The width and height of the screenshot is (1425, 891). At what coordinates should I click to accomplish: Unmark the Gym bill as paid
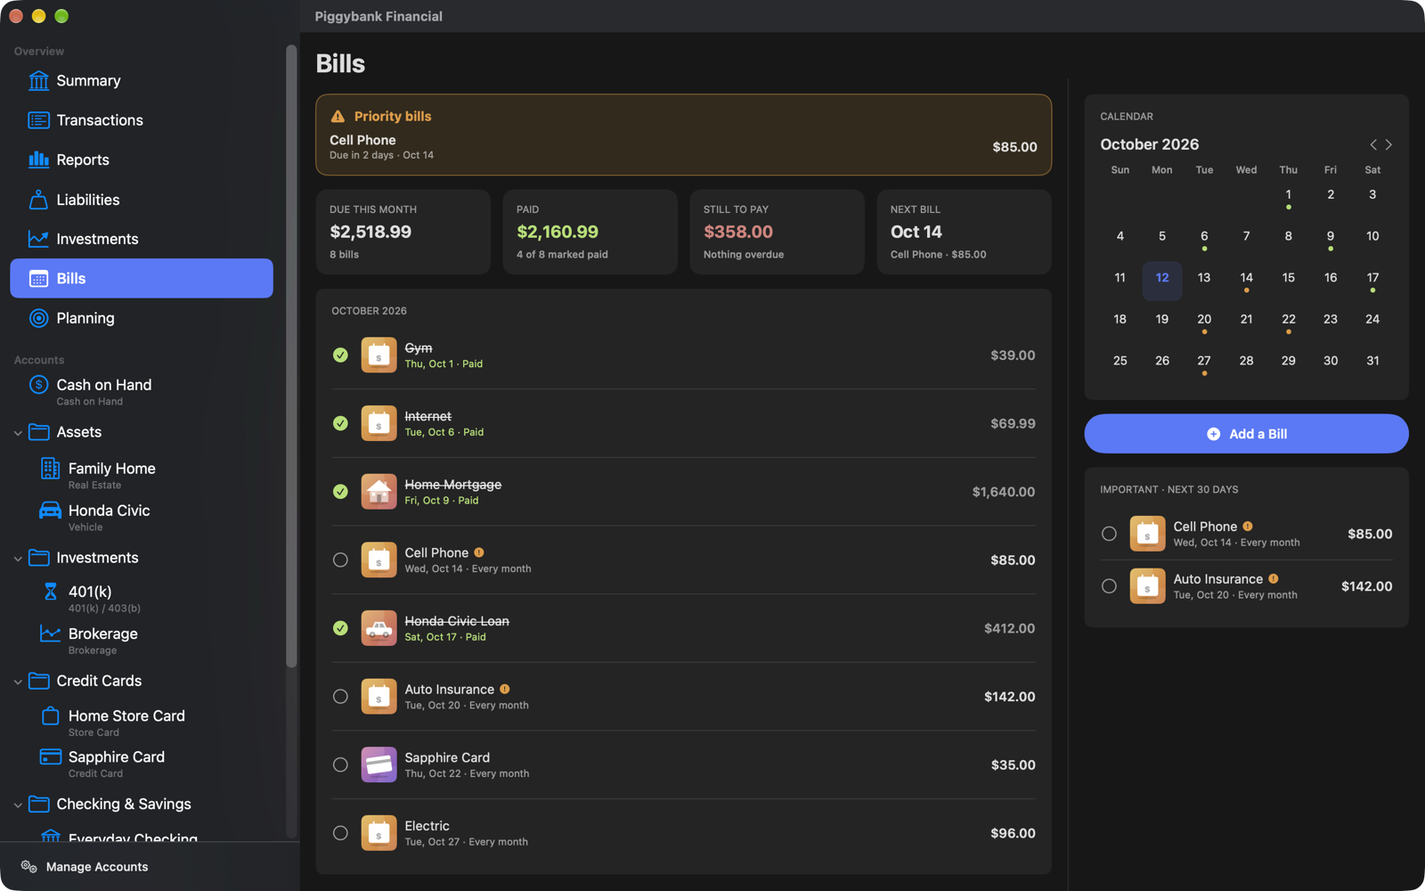(340, 355)
